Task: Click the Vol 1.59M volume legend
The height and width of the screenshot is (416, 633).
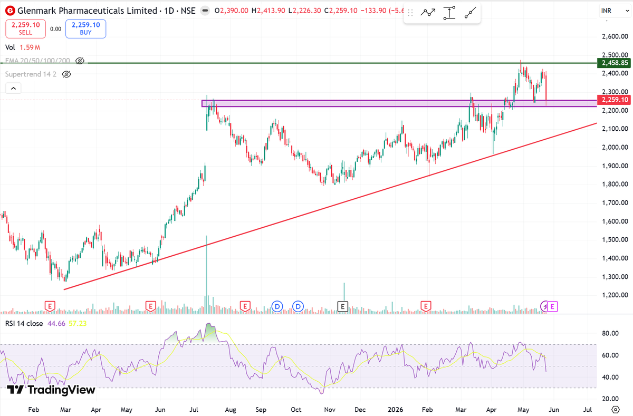Action: pyautogui.click(x=23, y=47)
